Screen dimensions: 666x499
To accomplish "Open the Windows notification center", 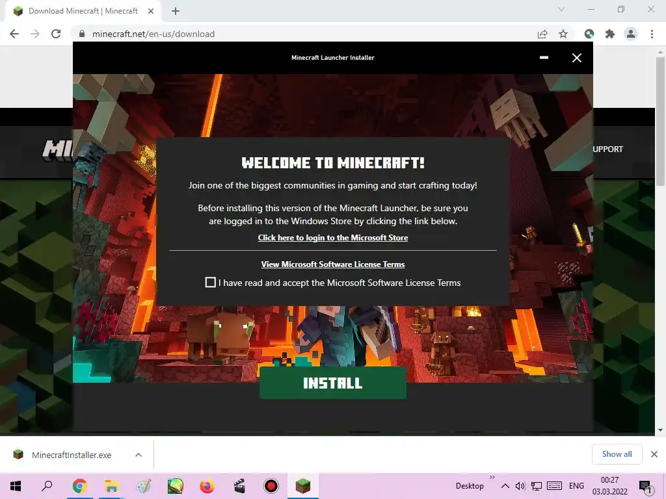I will tap(645, 487).
